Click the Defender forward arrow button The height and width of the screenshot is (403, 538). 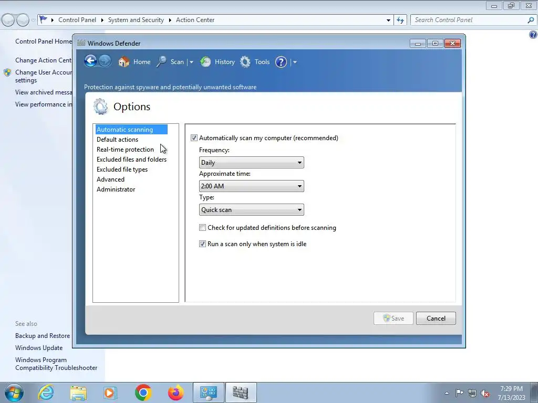[x=105, y=61]
